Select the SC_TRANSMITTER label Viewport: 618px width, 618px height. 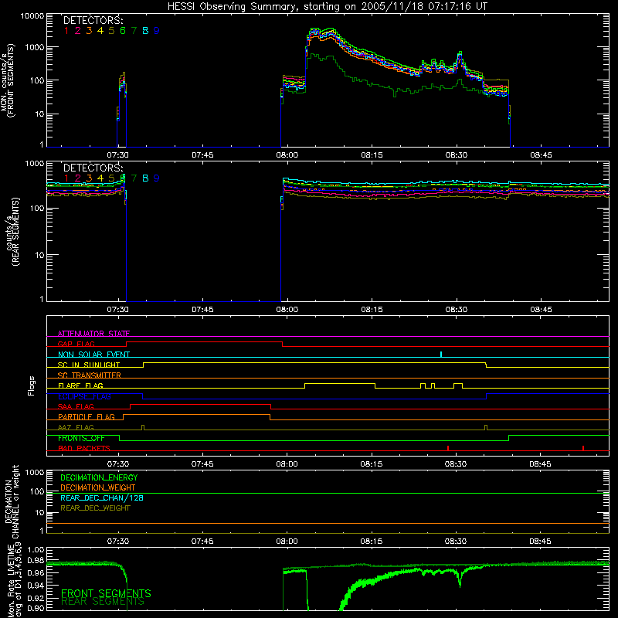(x=90, y=375)
